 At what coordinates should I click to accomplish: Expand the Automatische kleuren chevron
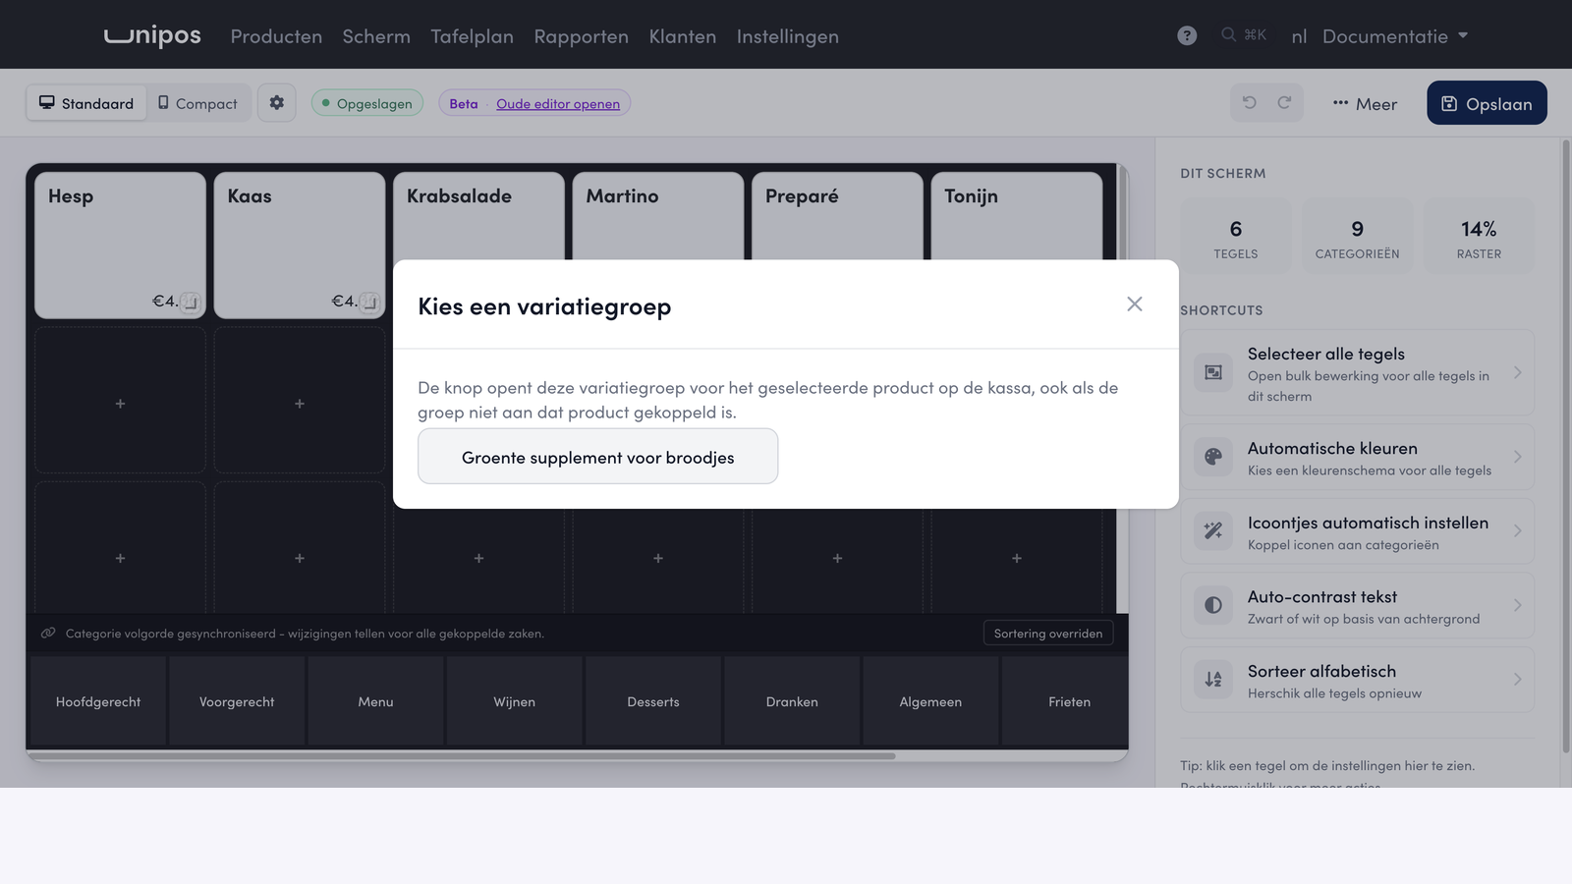tap(1518, 457)
